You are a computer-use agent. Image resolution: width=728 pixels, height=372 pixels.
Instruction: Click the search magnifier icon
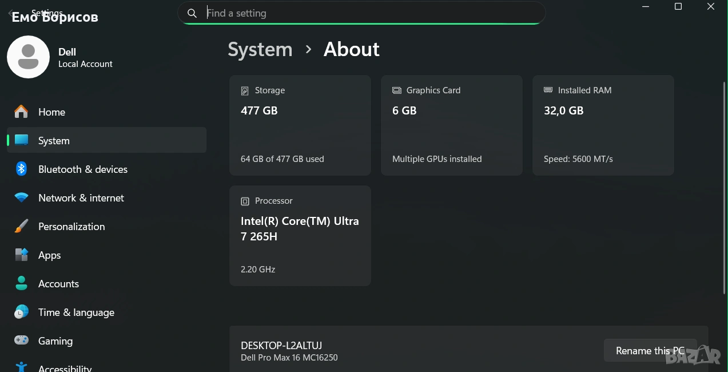click(192, 13)
